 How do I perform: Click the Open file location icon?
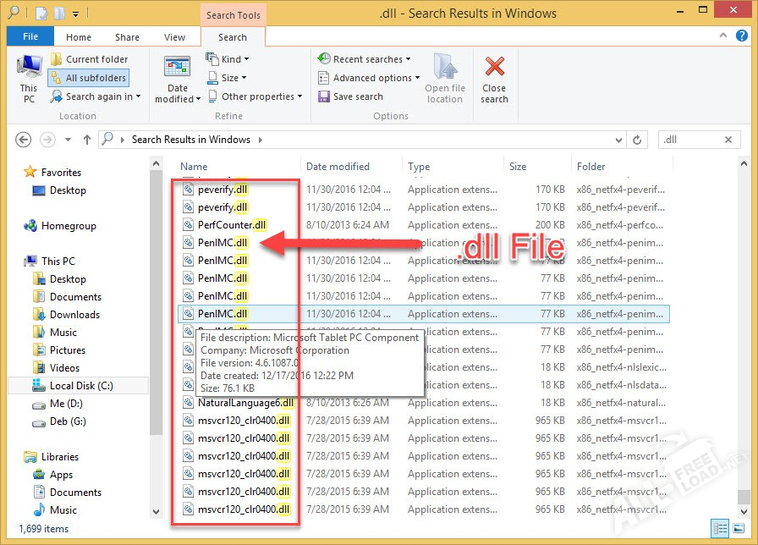(x=444, y=78)
